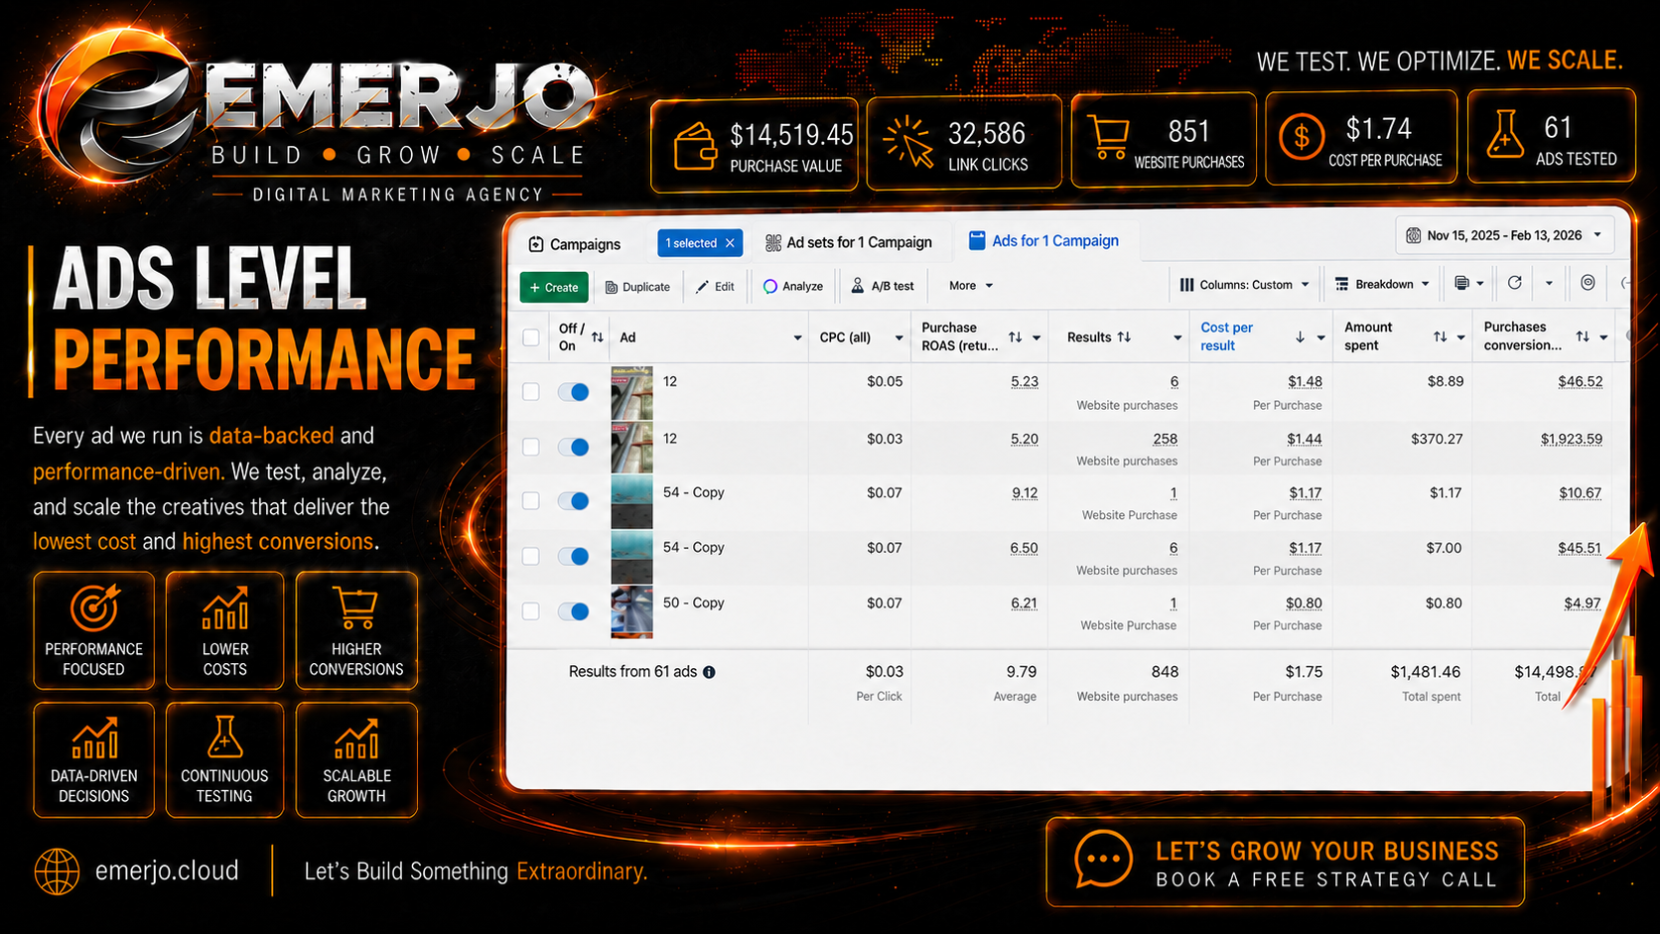Click sort arrows on Purchases conversion column
This screenshot has height=934, width=1660.
point(1583,337)
